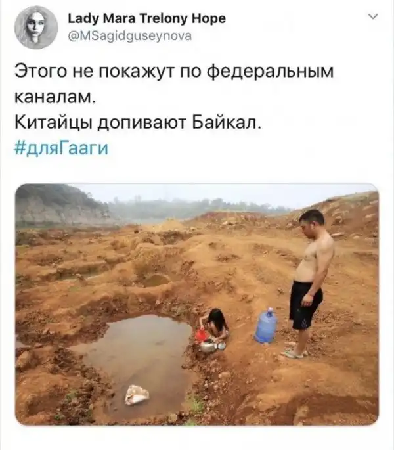The width and height of the screenshot is (394, 450).
Task: Click the crouching girl in the photo
Action: point(216,324)
